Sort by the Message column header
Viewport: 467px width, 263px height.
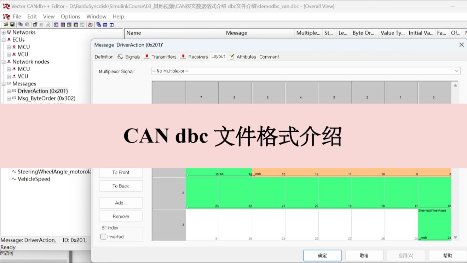point(259,33)
